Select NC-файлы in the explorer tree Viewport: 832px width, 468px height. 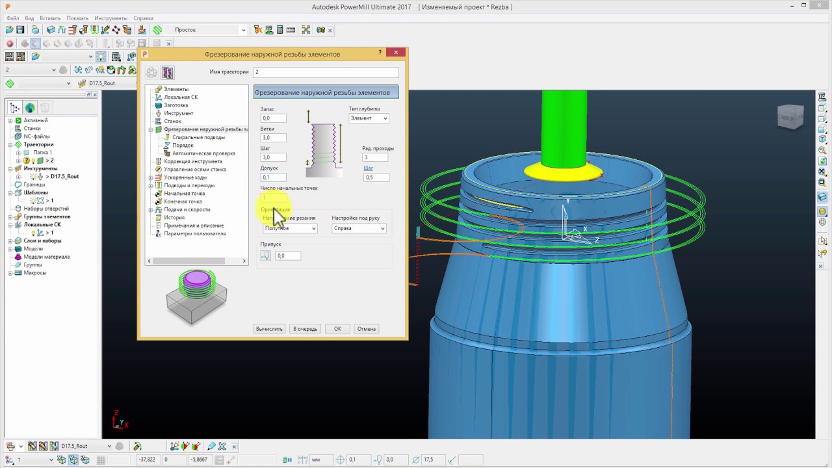point(36,136)
